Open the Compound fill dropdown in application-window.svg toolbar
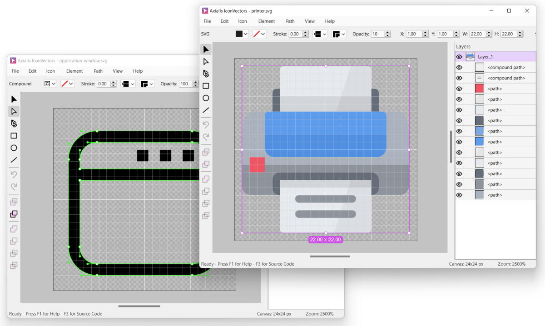This screenshot has width=545, height=326. pyautogui.click(x=54, y=84)
